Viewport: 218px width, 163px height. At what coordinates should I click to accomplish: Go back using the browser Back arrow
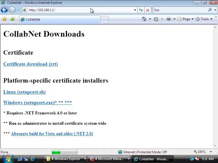4,10
